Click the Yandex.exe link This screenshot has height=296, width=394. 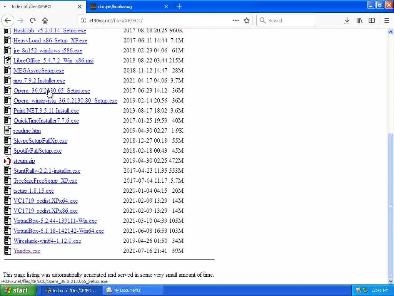(x=27, y=251)
